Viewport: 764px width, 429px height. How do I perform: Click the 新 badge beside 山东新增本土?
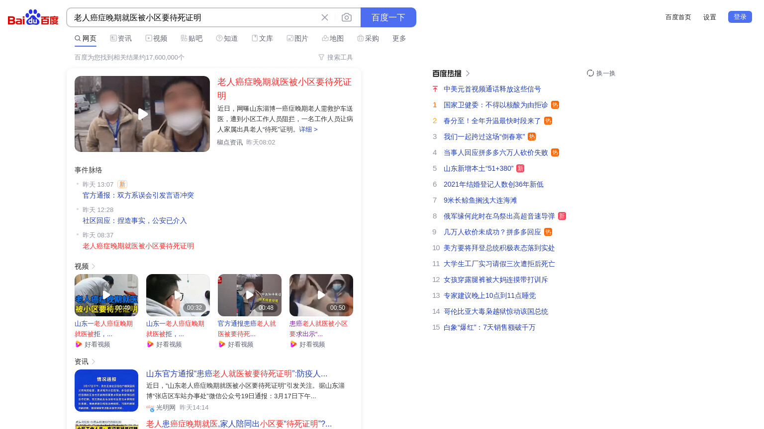(x=520, y=168)
